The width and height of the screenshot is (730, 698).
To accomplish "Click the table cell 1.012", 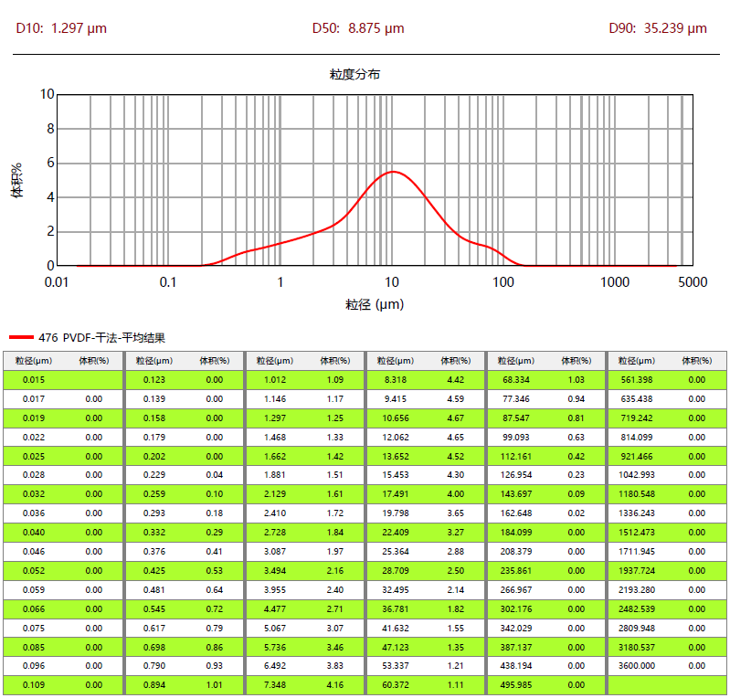I will coord(274,379).
